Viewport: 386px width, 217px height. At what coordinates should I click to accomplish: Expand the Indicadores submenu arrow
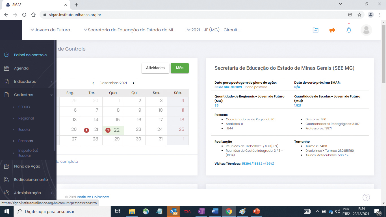[x=51, y=82]
